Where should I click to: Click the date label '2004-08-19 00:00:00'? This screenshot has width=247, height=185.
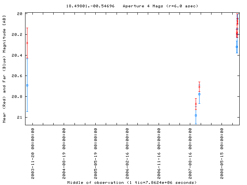(64, 153)
